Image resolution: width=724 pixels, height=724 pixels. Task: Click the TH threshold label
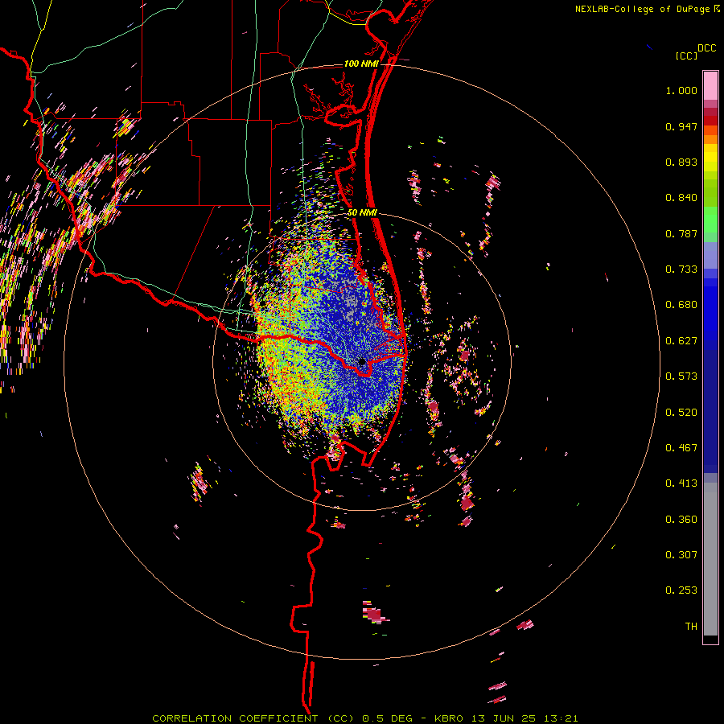pyautogui.click(x=691, y=627)
